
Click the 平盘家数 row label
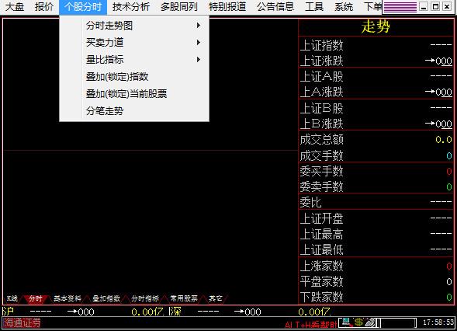pos(322,282)
